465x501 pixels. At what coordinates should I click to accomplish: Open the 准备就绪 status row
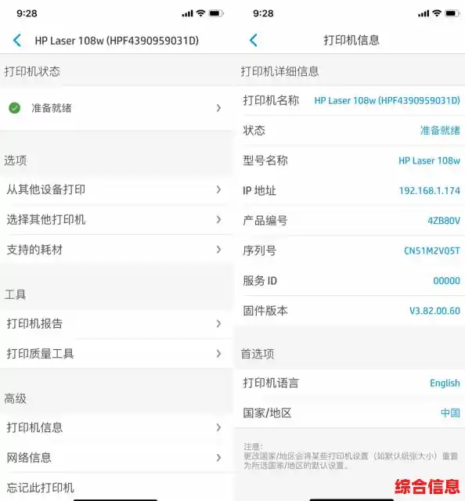click(x=117, y=108)
